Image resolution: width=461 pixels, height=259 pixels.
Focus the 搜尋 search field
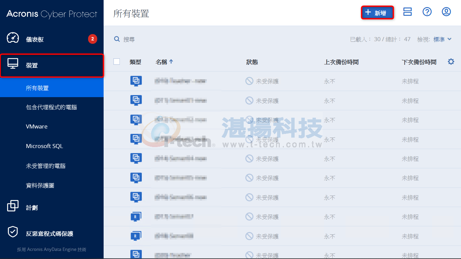pyautogui.click(x=129, y=39)
